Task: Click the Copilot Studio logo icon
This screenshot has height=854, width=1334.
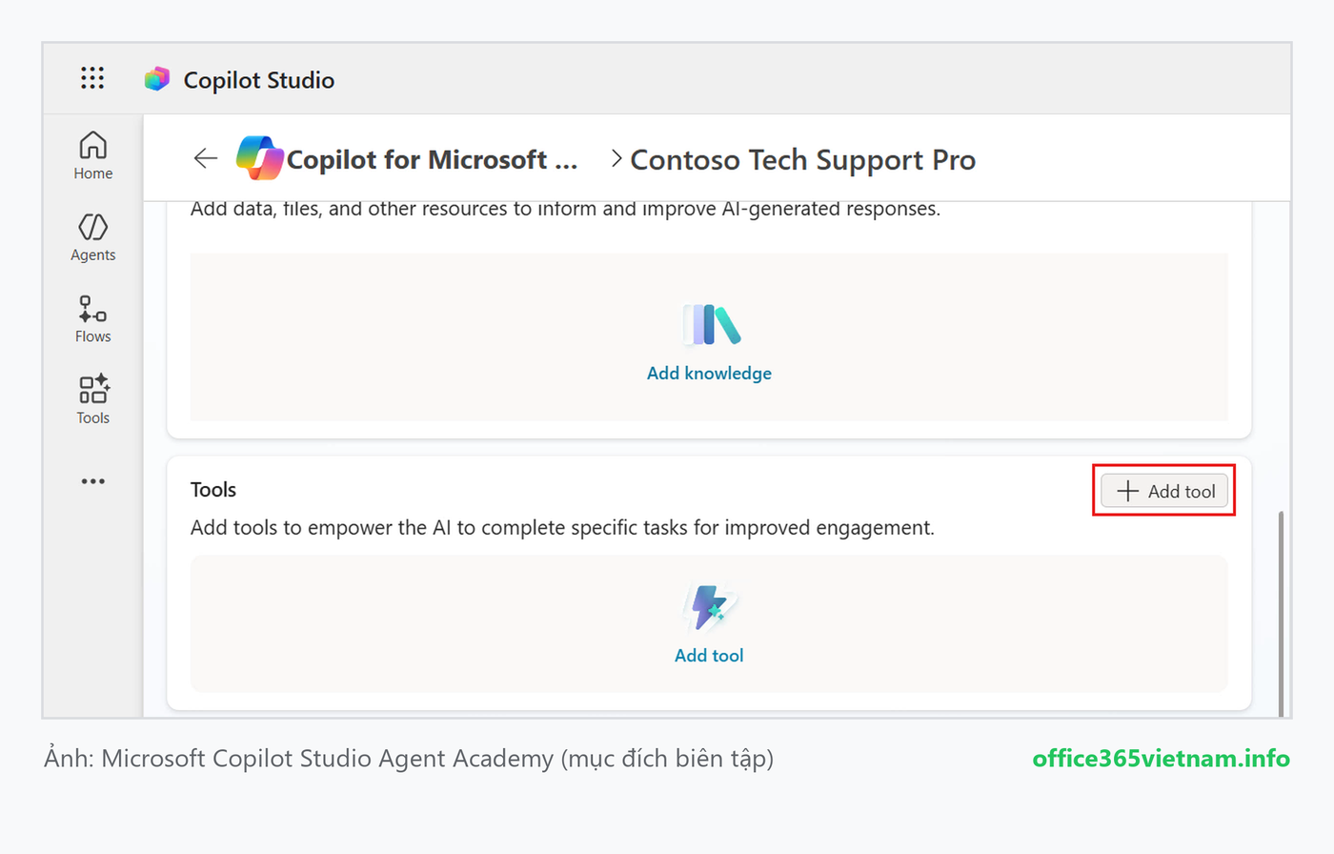Action: click(x=157, y=79)
